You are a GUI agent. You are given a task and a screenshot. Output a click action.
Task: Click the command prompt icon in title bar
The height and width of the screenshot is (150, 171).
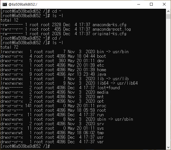(x=5, y=5)
